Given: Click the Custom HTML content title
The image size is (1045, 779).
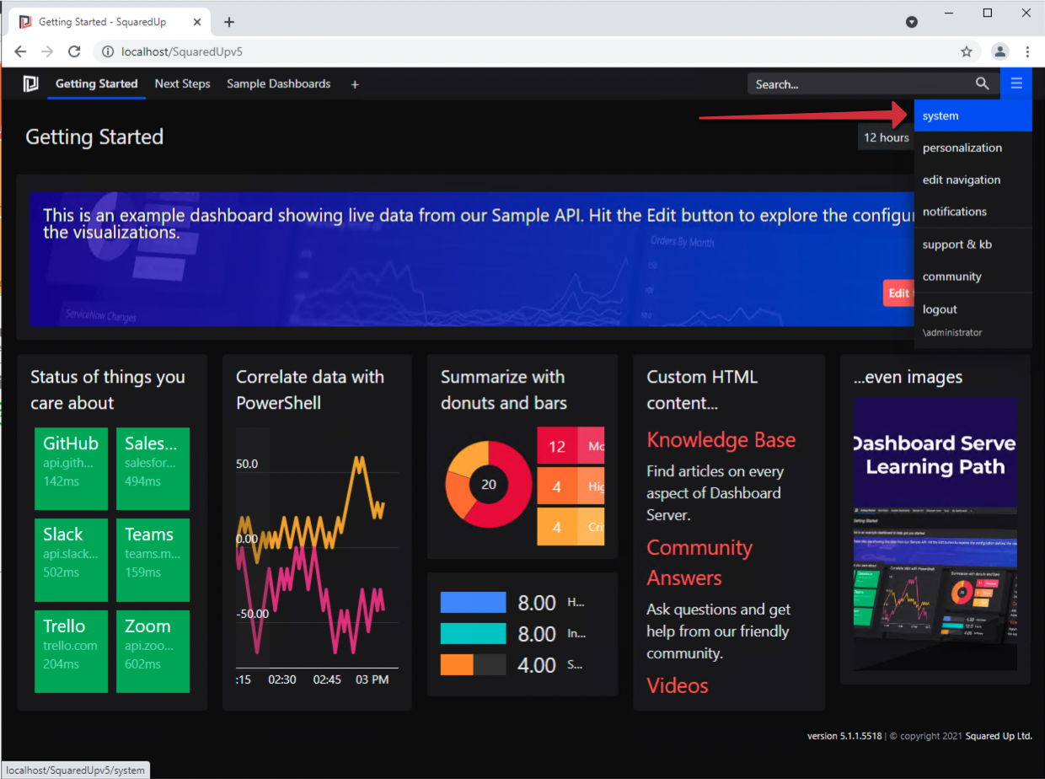Looking at the screenshot, I should click(x=702, y=389).
